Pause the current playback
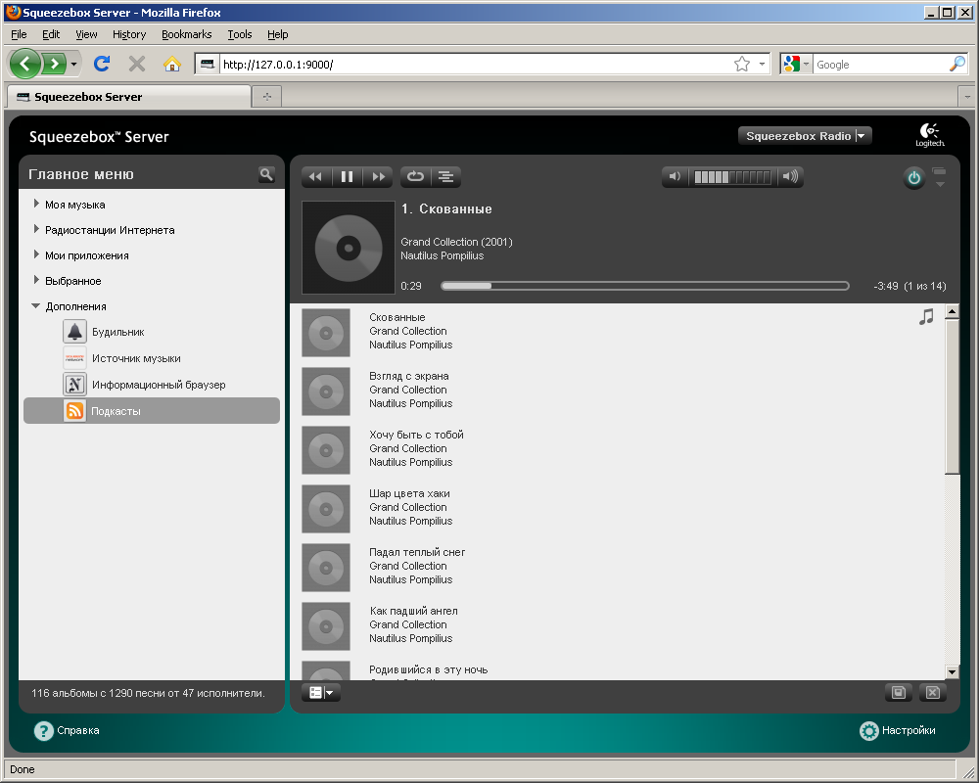Viewport: 979px width, 783px height. tap(348, 177)
